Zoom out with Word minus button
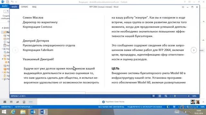This screenshot has height=115, width=206. [x=170, y=96]
